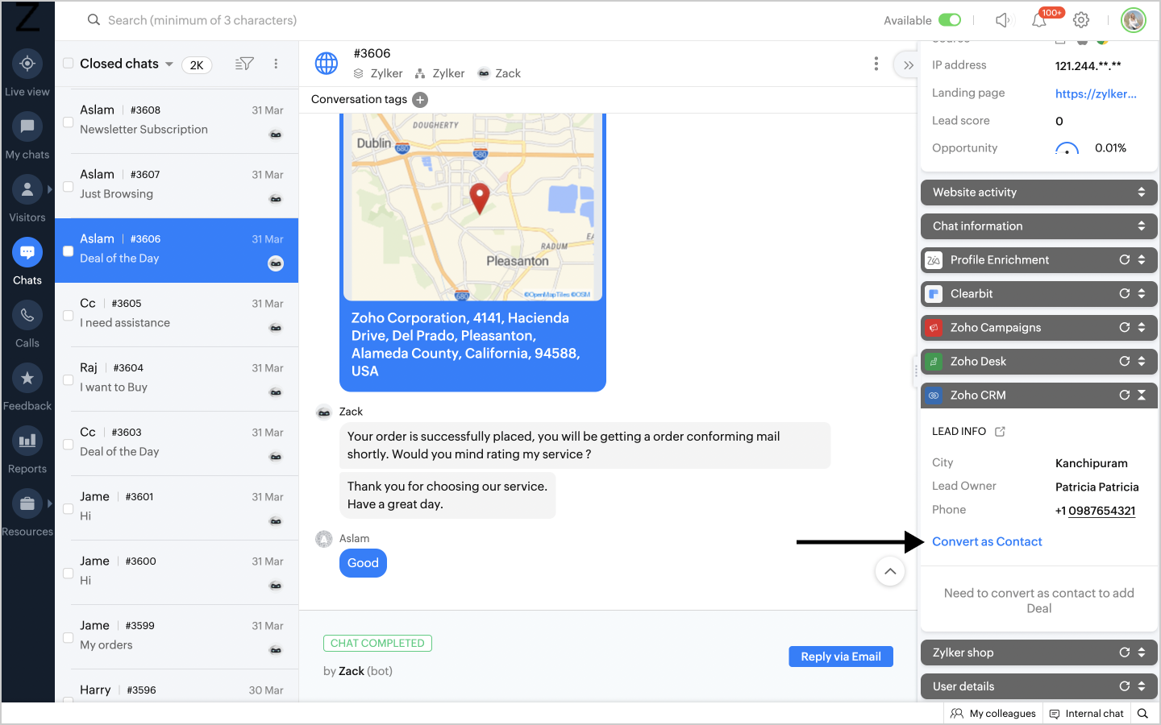Click the speaker sound icon
This screenshot has height=725, width=1161.
coord(1003,20)
